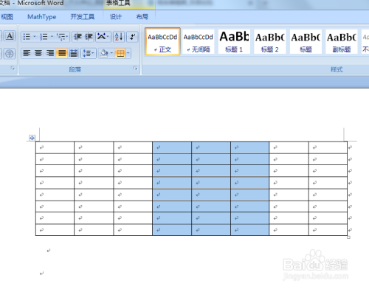
Task: Open the 开发工具 (Developer) tab
Action: (x=83, y=17)
